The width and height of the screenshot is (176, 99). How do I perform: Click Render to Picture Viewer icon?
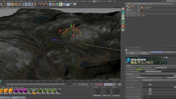pyautogui.click(x=42, y=4)
